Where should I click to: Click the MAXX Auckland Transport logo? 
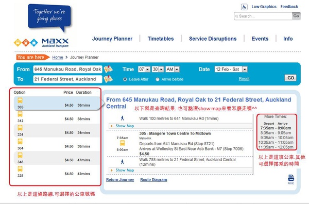point(41,43)
